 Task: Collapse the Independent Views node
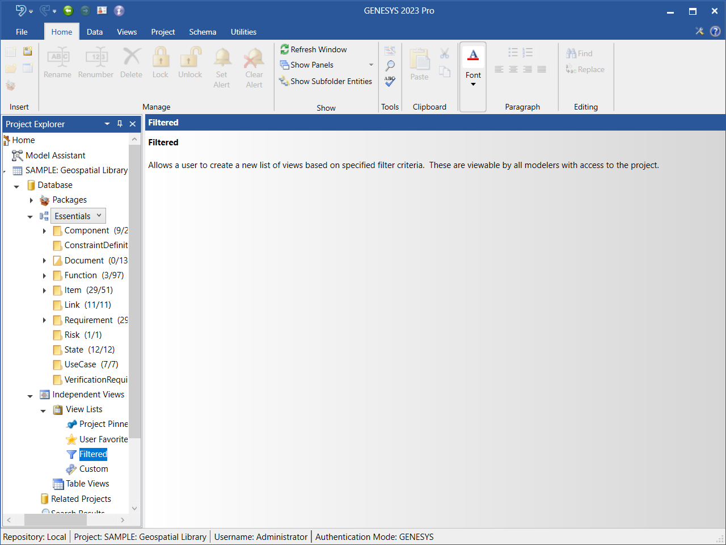coord(30,395)
